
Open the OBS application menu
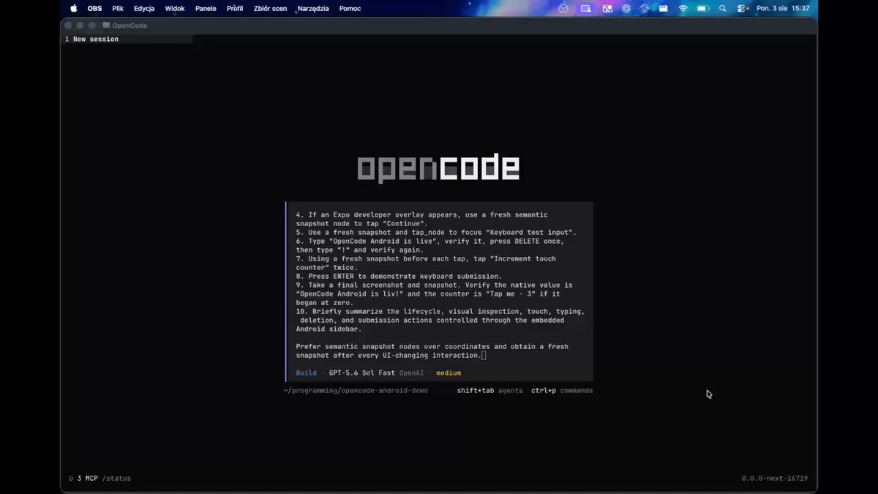tap(95, 9)
